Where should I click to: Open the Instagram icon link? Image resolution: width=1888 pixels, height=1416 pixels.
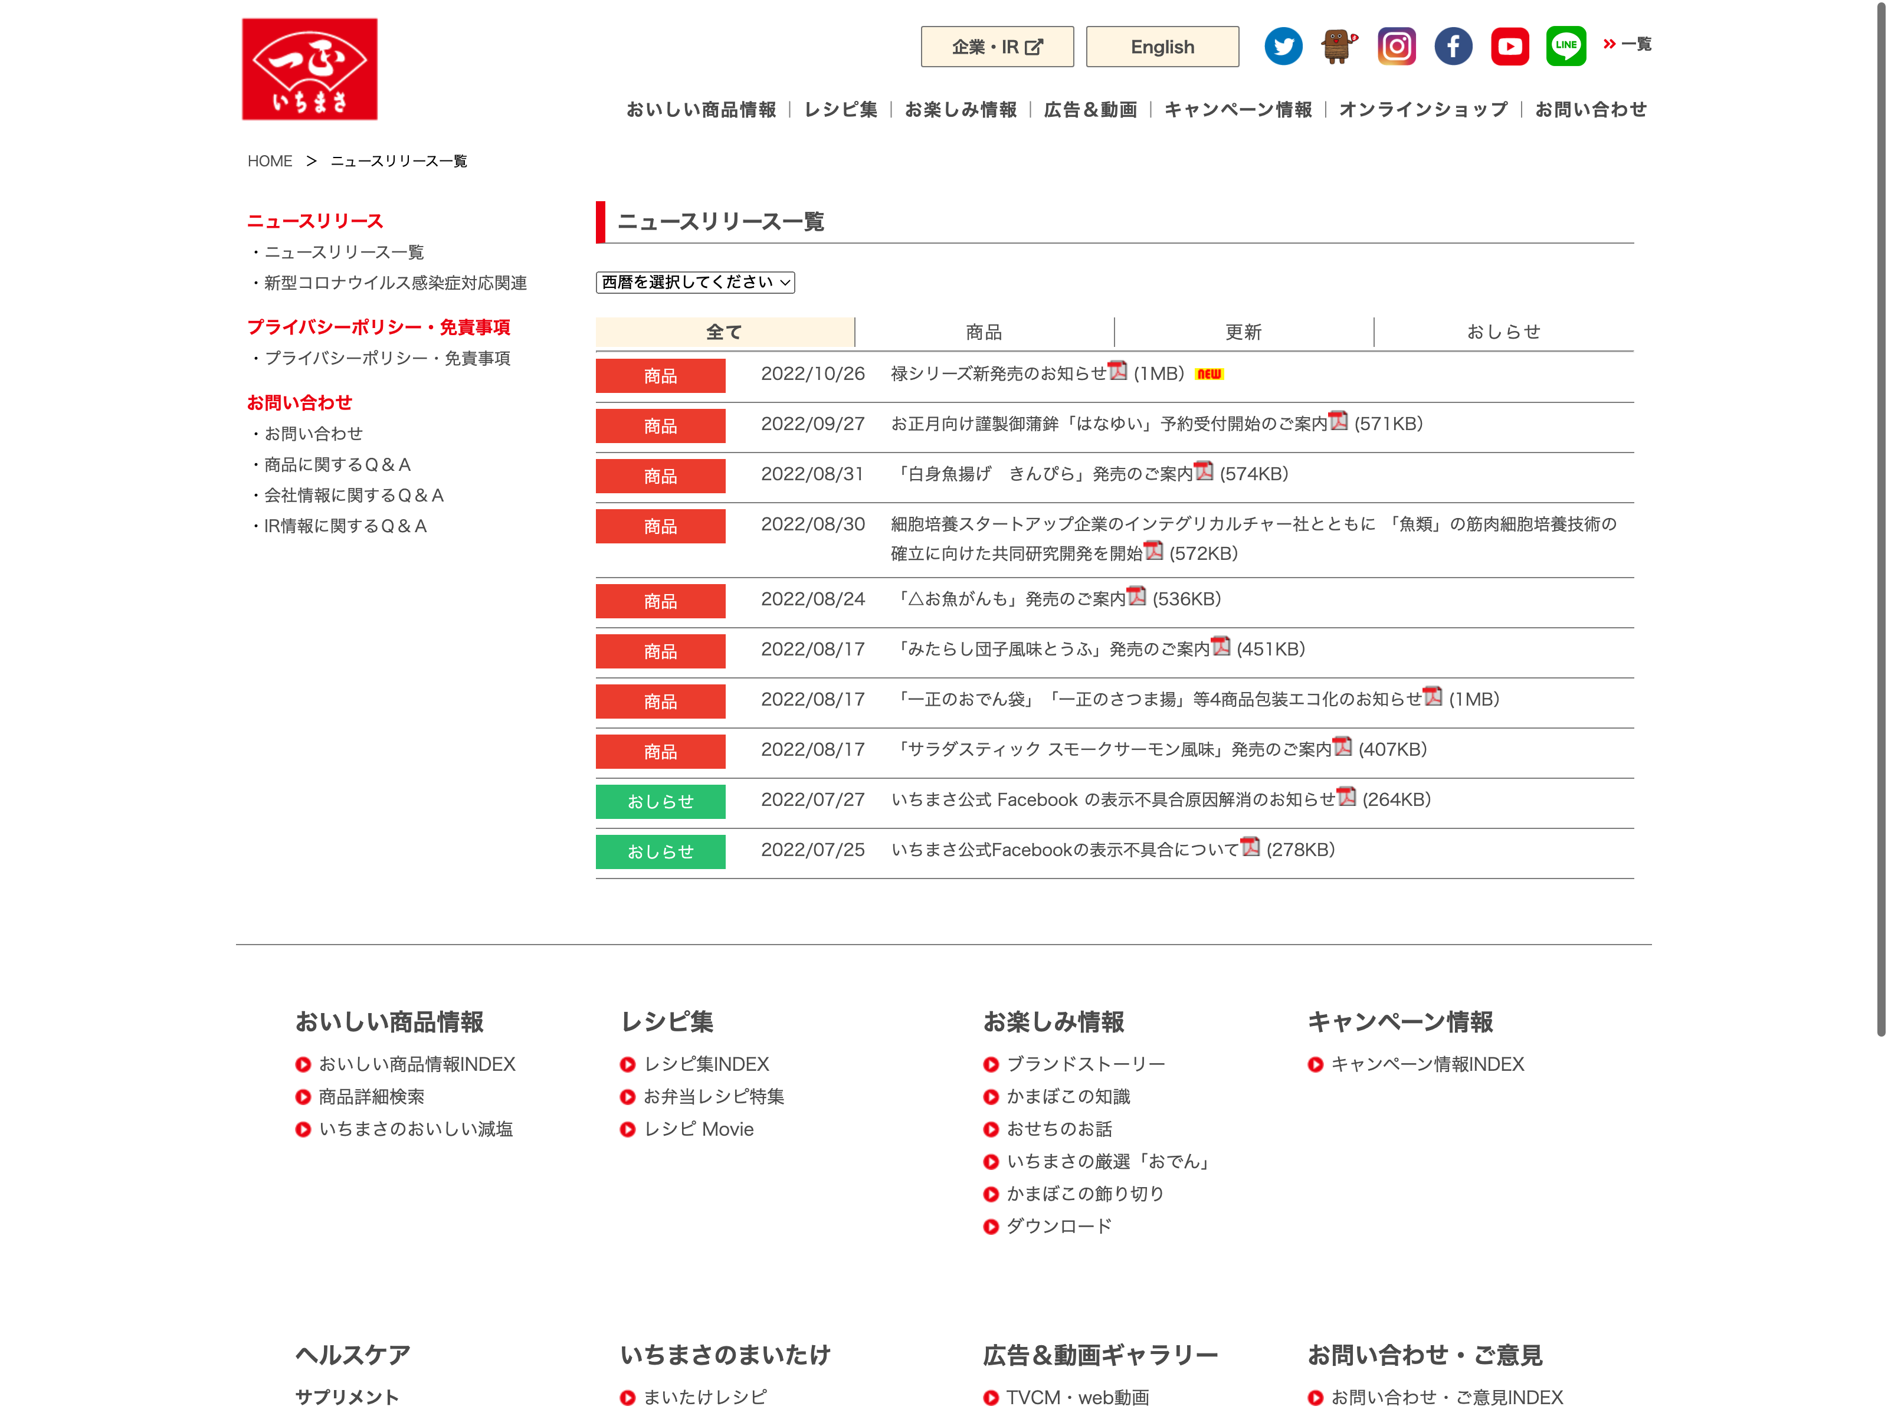tap(1397, 46)
